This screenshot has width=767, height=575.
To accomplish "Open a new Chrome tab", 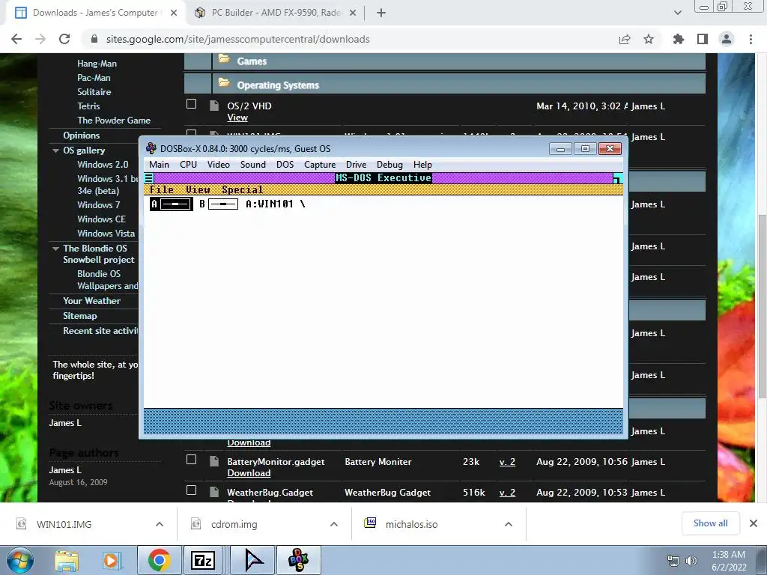I will coord(381,13).
